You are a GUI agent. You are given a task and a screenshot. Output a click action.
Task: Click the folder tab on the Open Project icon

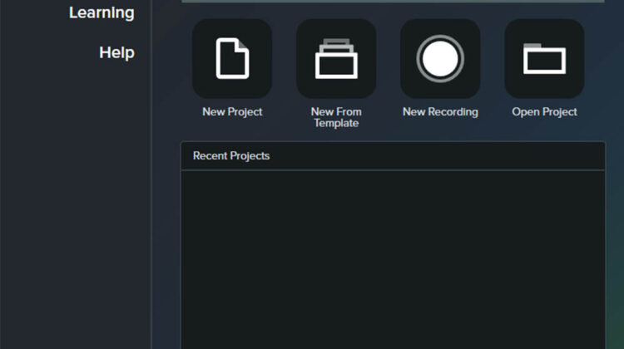pos(532,46)
